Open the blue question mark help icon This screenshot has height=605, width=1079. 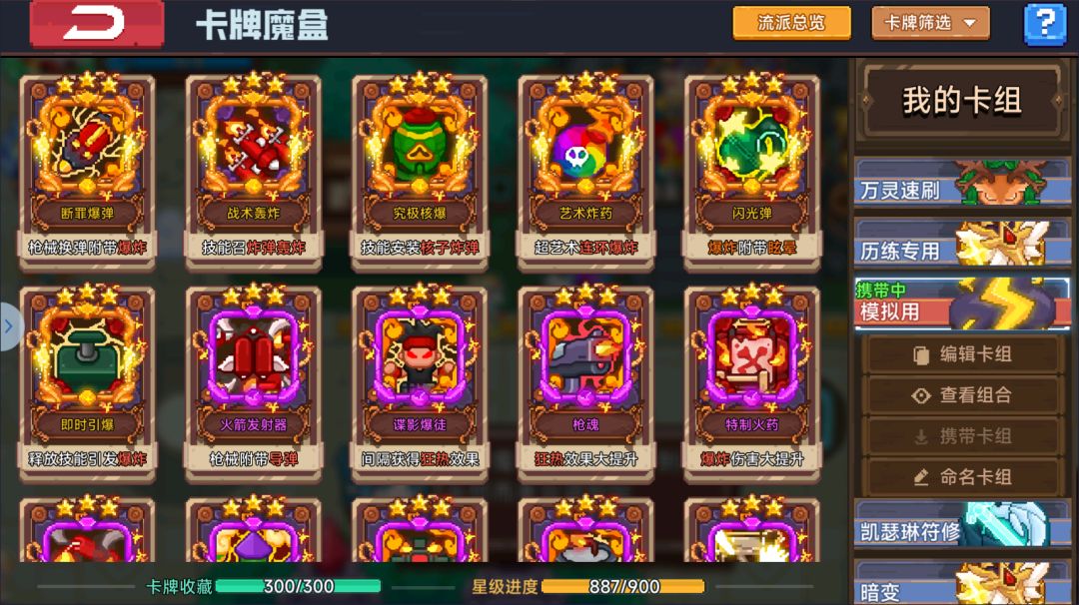(x=1045, y=23)
